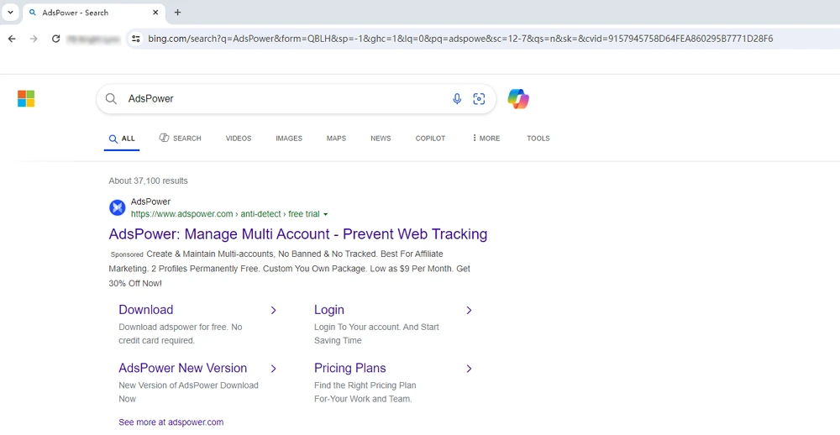
Task: Click the AdsPower blue site favicon
Action: (x=118, y=207)
